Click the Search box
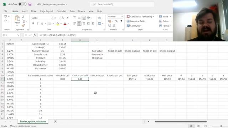Viewport: 228px width, 128px height. pos(122,4)
